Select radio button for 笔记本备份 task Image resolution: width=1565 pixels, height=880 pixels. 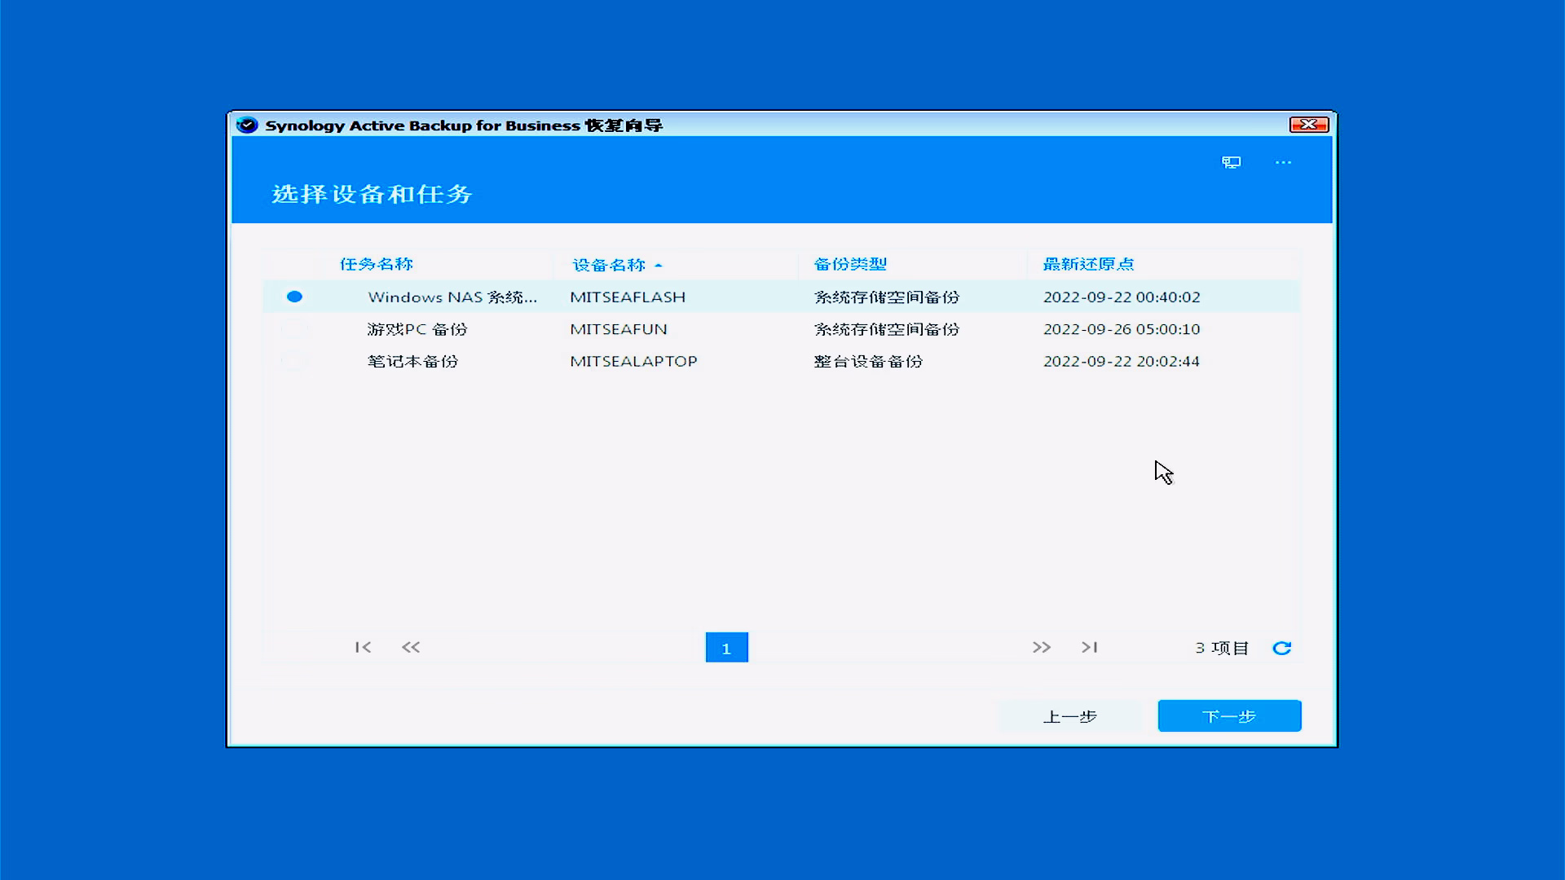tap(294, 361)
